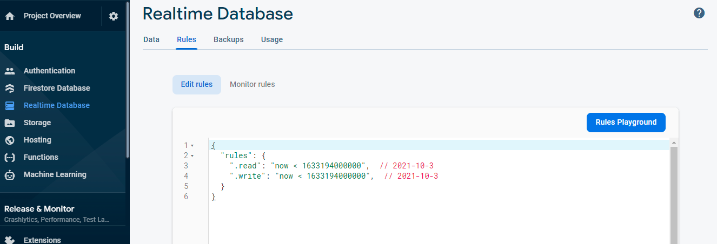Collapse code fold arrow on line 1
The height and width of the screenshot is (244, 717).
192,145
